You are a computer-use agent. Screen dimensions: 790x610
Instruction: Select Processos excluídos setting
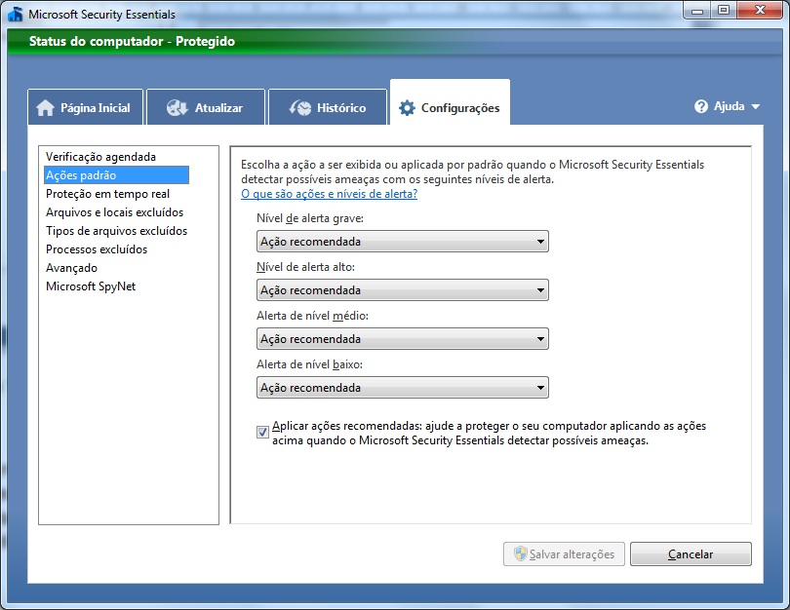point(97,249)
